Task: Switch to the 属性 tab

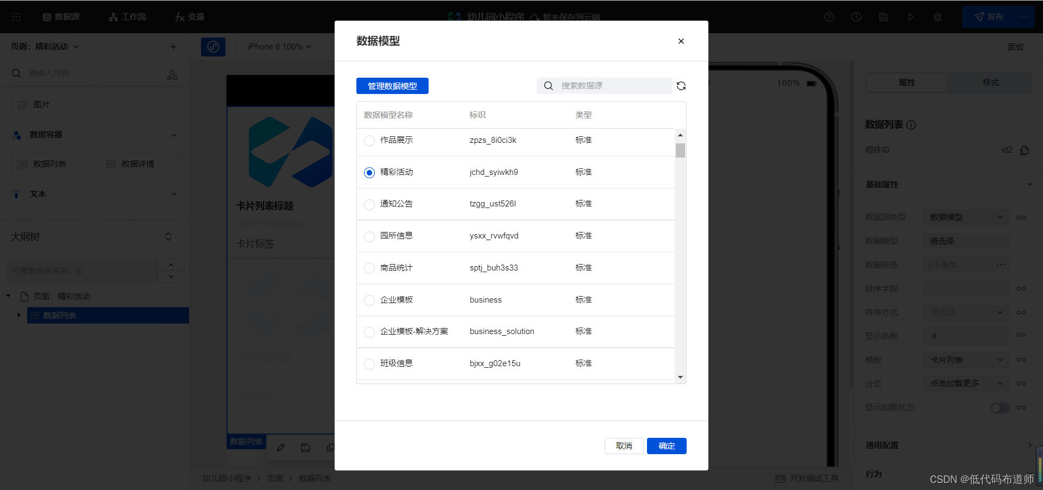Action: tap(907, 83)
